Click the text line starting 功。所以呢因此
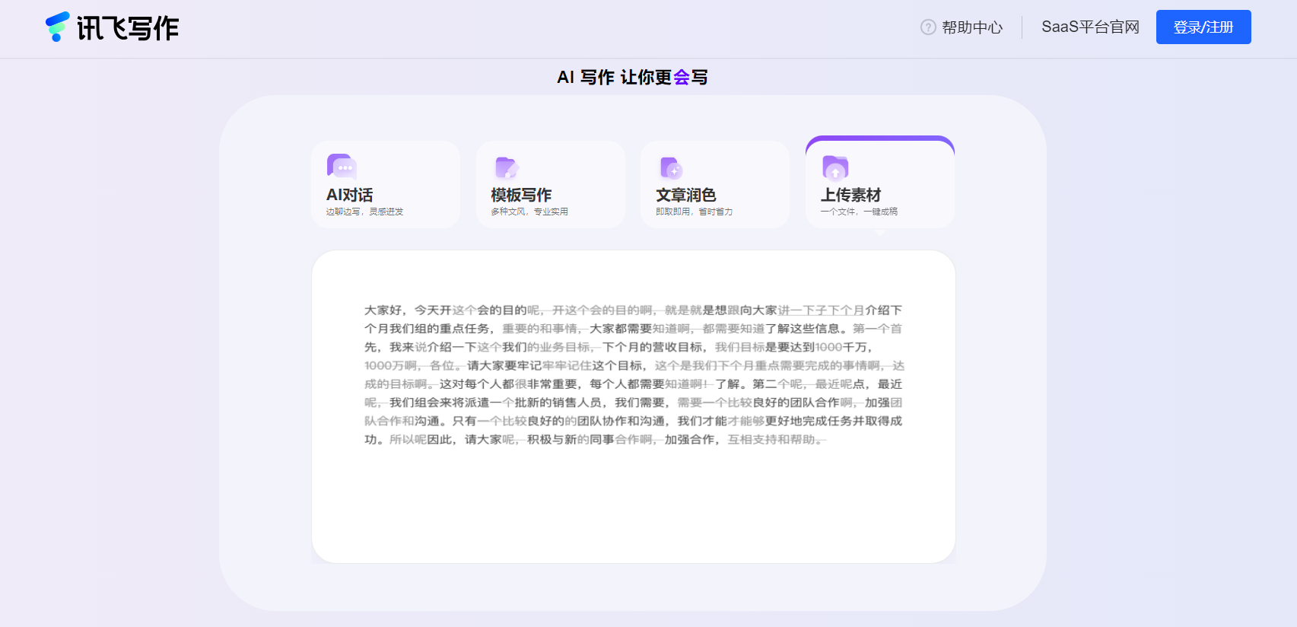1297x627 pixels. (x=595, y=440)
